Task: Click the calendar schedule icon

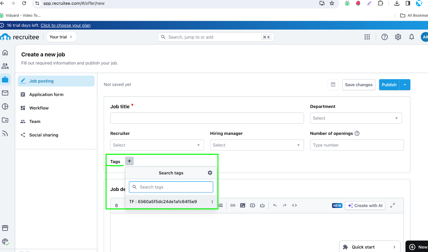Action: pyautogui.click(x=333, y=85)
